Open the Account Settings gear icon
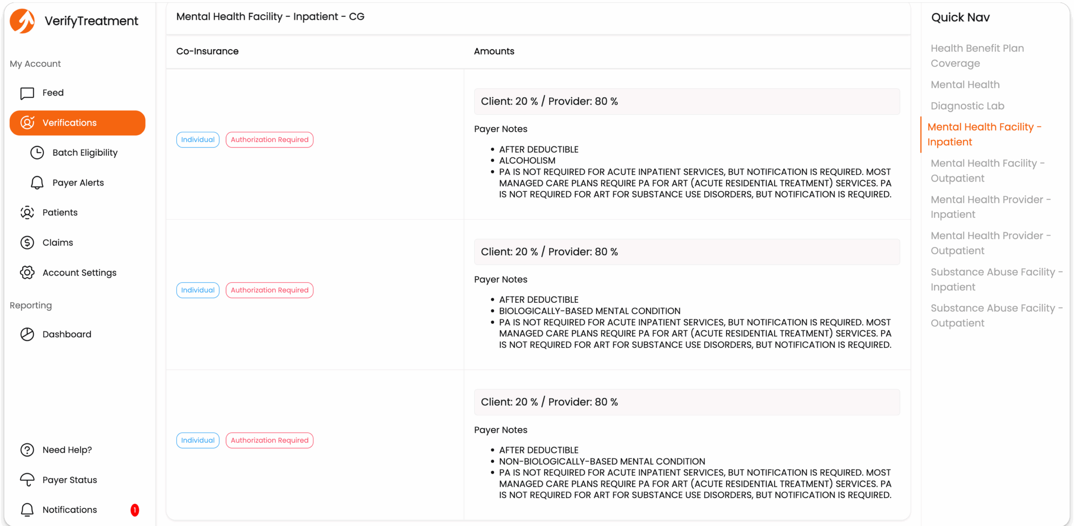 27,273
